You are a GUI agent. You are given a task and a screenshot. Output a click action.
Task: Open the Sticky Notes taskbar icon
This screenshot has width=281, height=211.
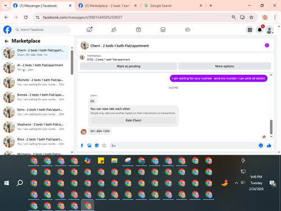(x=101, y=161)
